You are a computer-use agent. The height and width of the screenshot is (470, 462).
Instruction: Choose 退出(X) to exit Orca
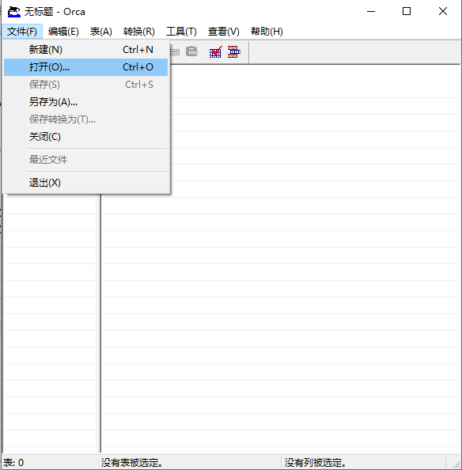(x=85, y=183)
